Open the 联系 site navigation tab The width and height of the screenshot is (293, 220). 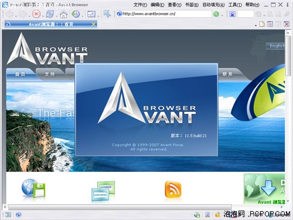pos(227,74)
